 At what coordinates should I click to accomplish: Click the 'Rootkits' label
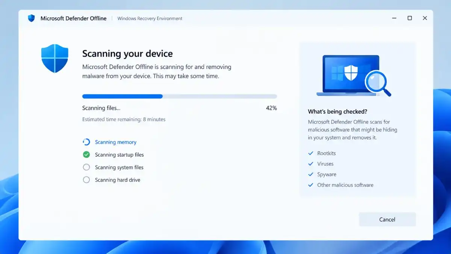click(x=327, y=153)
